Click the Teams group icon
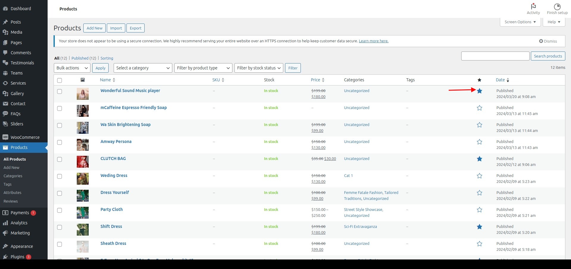The height and width of the screenshot is (269, 571). [5, 73]
